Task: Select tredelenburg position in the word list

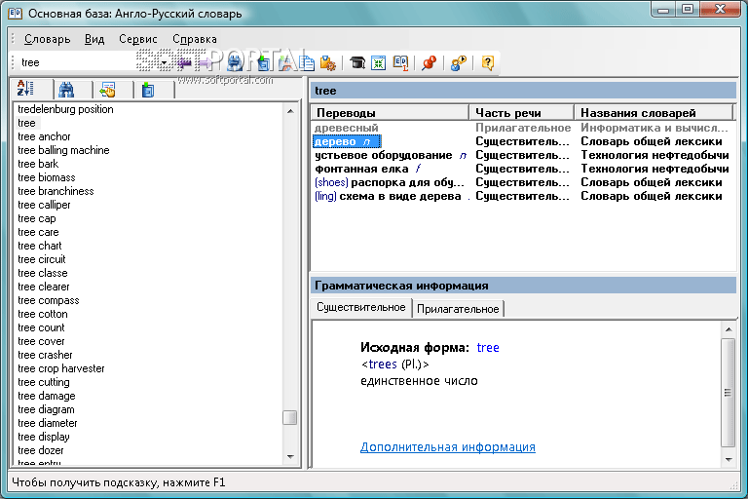Action: 65,109
